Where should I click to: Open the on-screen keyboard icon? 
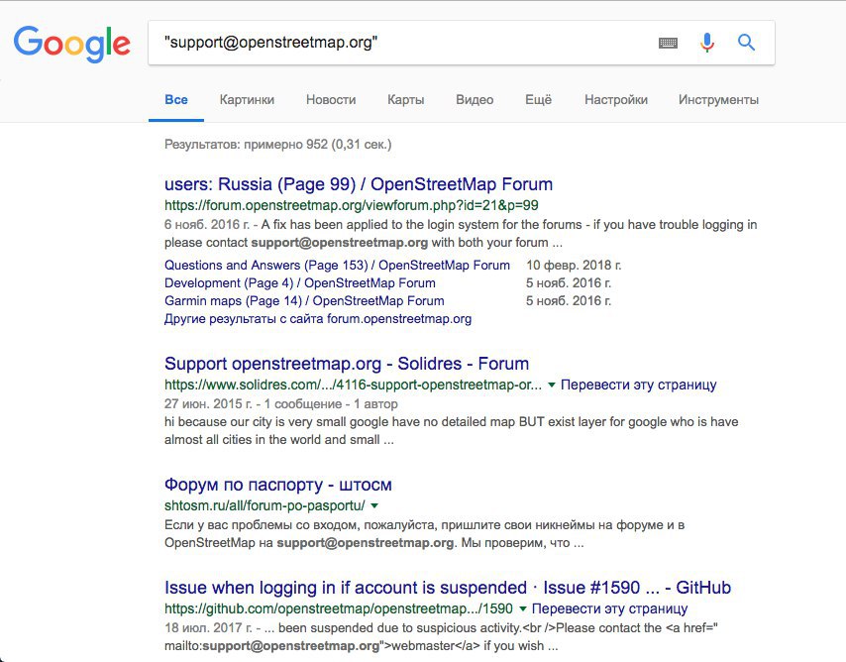click(x=668, y=43)
